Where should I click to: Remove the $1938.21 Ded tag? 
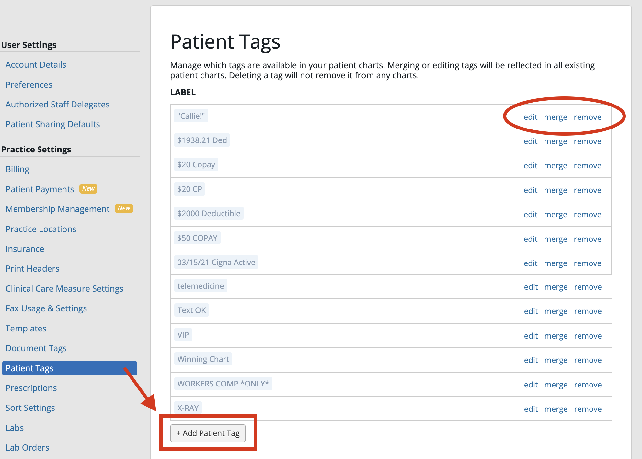pos(587,141)
